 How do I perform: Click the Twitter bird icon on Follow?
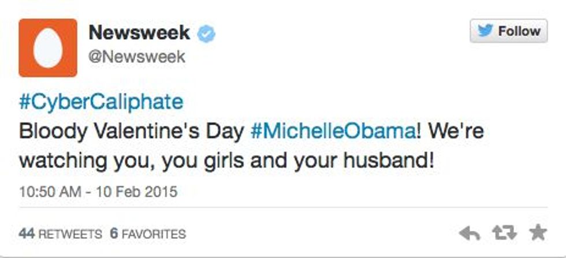(485, 31)
